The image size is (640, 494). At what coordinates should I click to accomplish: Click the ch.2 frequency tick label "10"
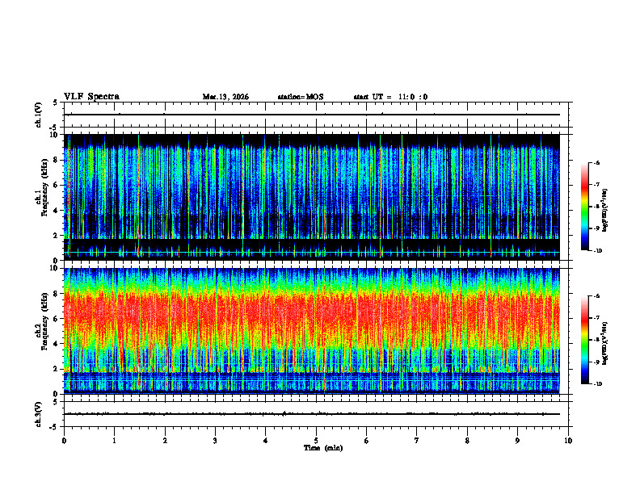(54, 268)
